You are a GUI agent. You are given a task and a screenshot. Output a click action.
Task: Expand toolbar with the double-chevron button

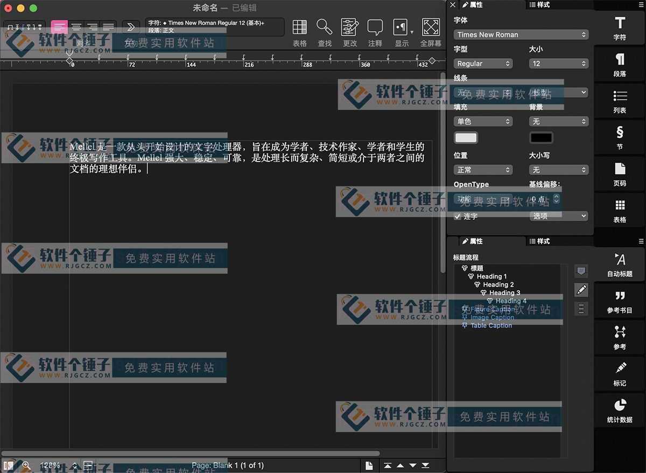[x=131, y=27]
